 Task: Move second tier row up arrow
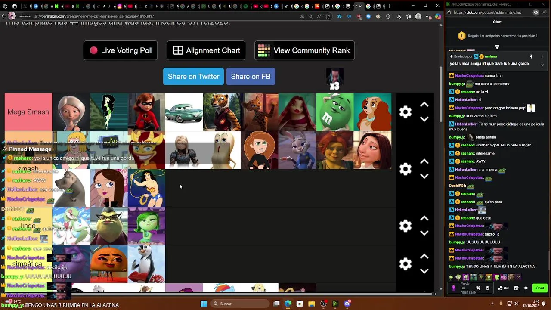(424, 161)
